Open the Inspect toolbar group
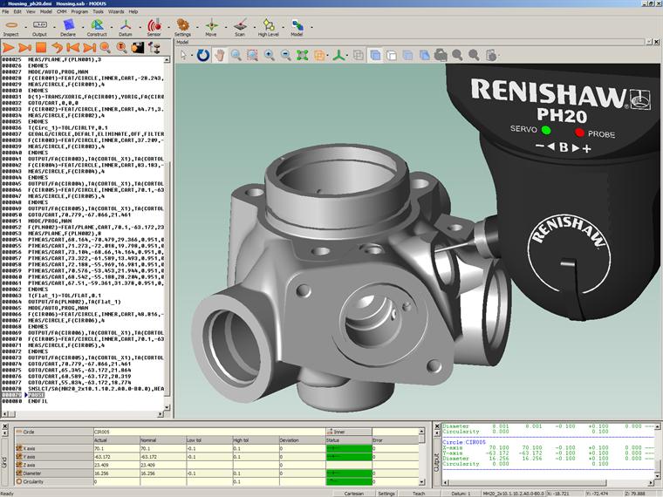The width and height of the screenshot is (663, 497). [11, 27]
